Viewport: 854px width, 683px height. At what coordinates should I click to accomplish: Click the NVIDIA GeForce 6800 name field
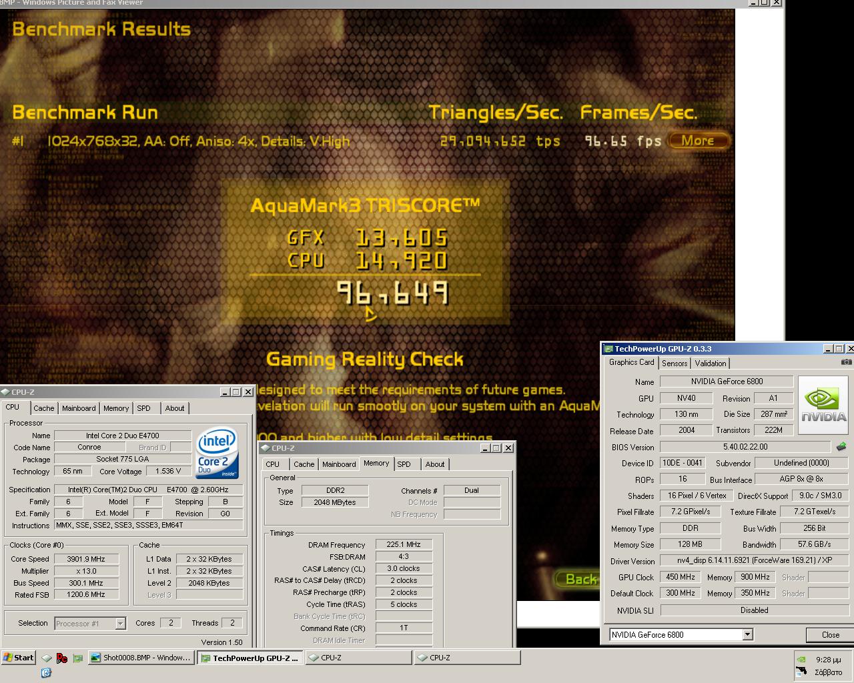click(x=727, y=382)
